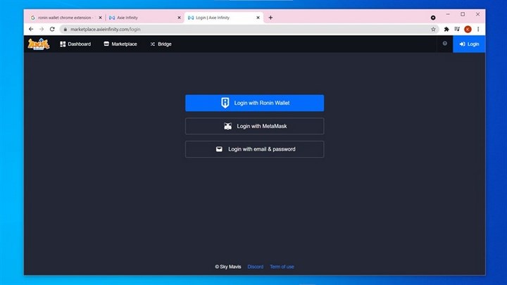Switch to the ronin wallet chrome extension tab
The width and height of the screenshot is (507, 285).
click(63, 18)
